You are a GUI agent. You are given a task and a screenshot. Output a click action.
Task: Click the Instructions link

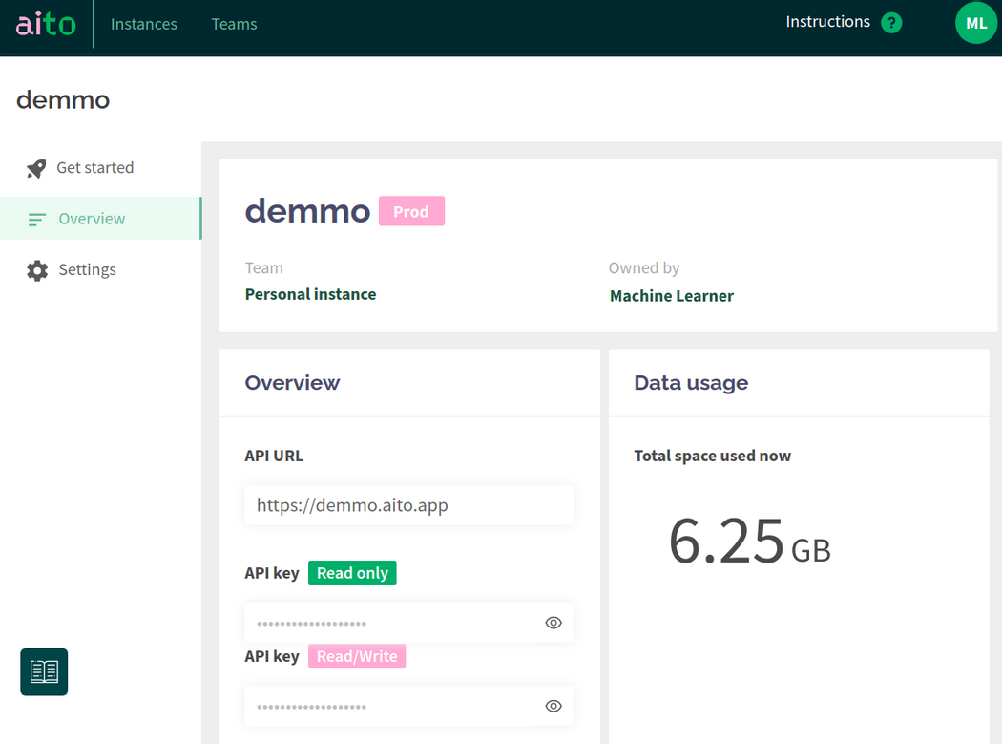[x=827, y=22]
